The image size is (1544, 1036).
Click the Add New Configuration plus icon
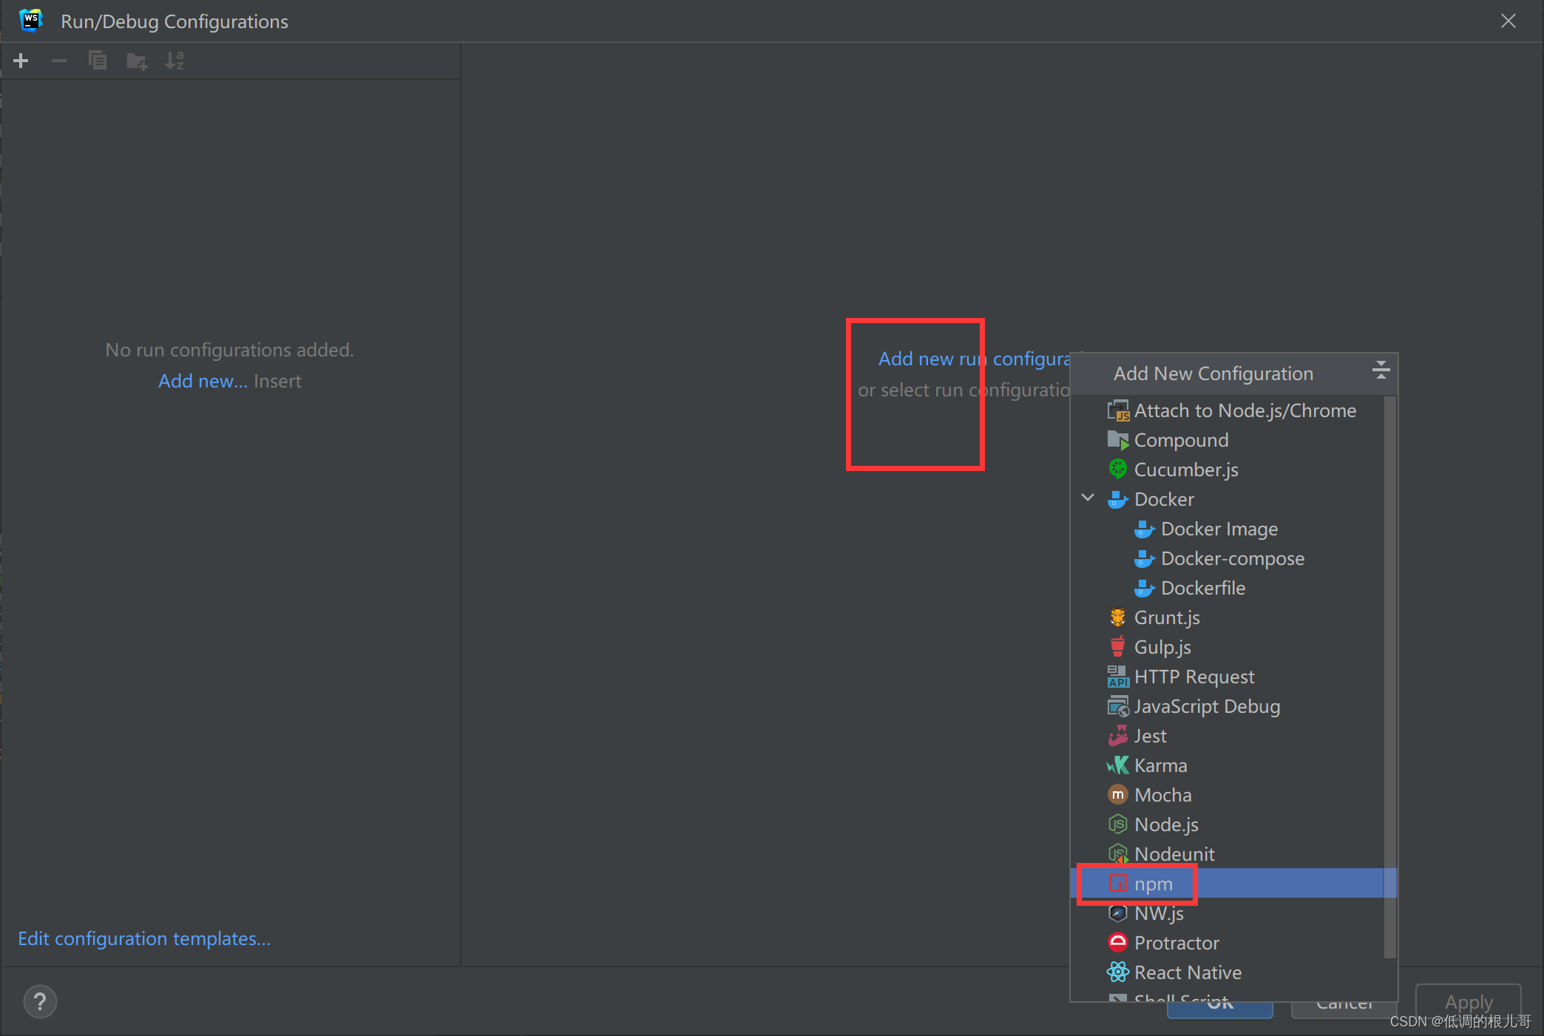coord(21,61)
